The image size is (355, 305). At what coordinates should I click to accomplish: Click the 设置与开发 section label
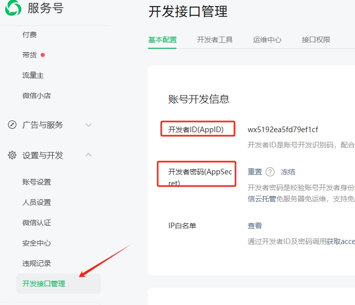pos(43,155)
